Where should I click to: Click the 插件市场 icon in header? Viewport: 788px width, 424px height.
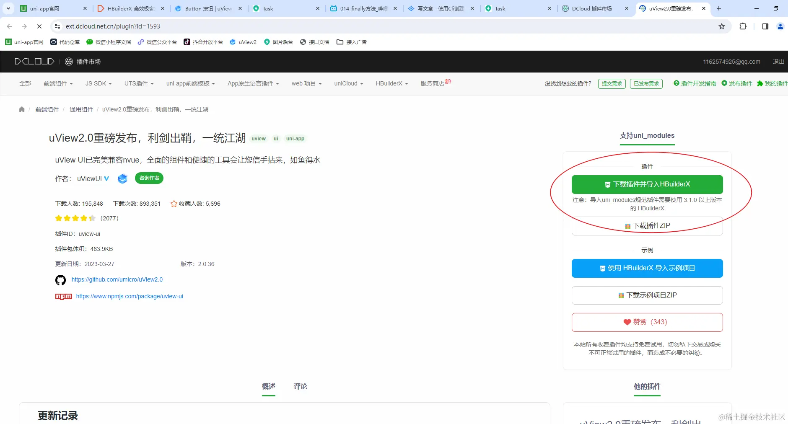[69, 62]
